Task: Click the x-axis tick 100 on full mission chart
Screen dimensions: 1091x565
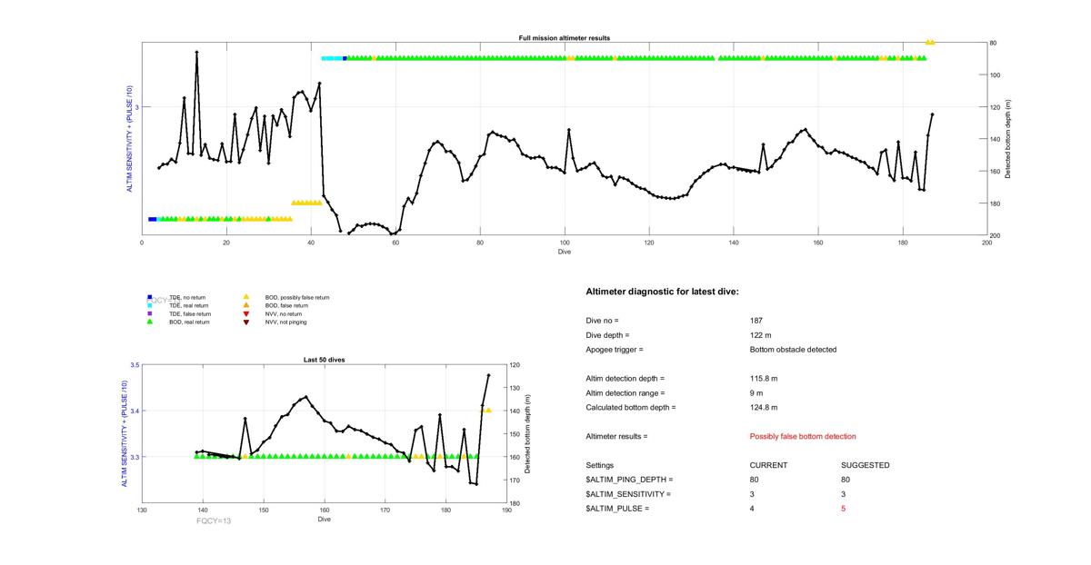Action: 564,243
